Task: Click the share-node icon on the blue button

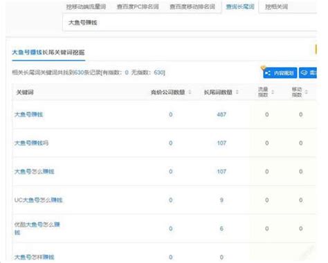Action: (268, 73)
